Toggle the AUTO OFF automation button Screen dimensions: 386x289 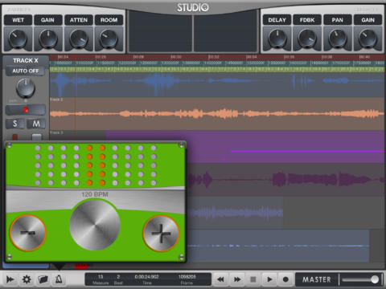click(x=26, y=71)
